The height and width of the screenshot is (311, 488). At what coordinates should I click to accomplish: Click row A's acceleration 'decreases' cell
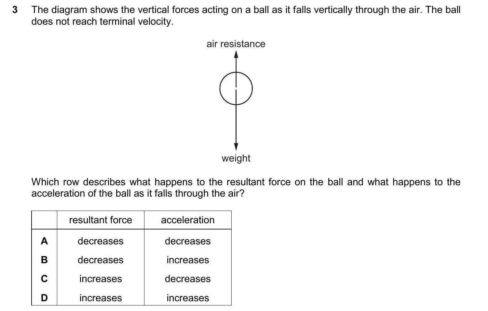tap(188, 241)
